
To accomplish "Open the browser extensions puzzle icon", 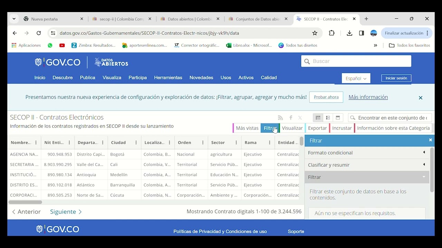I will (331, 33).
